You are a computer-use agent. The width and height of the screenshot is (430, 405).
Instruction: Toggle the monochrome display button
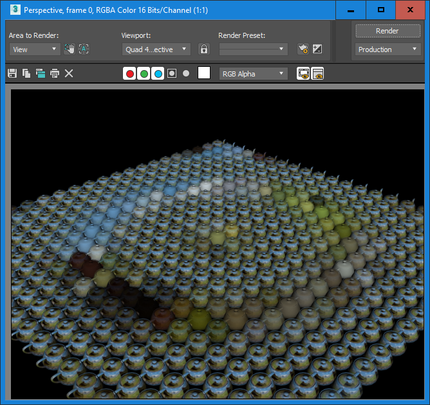point(186,73)
